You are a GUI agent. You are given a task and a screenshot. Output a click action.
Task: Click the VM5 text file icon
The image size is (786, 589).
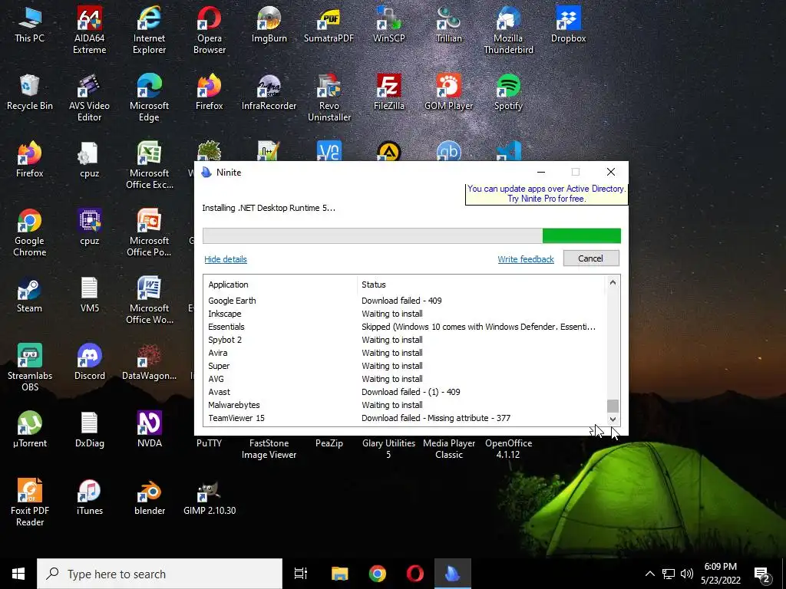(89, 295)
